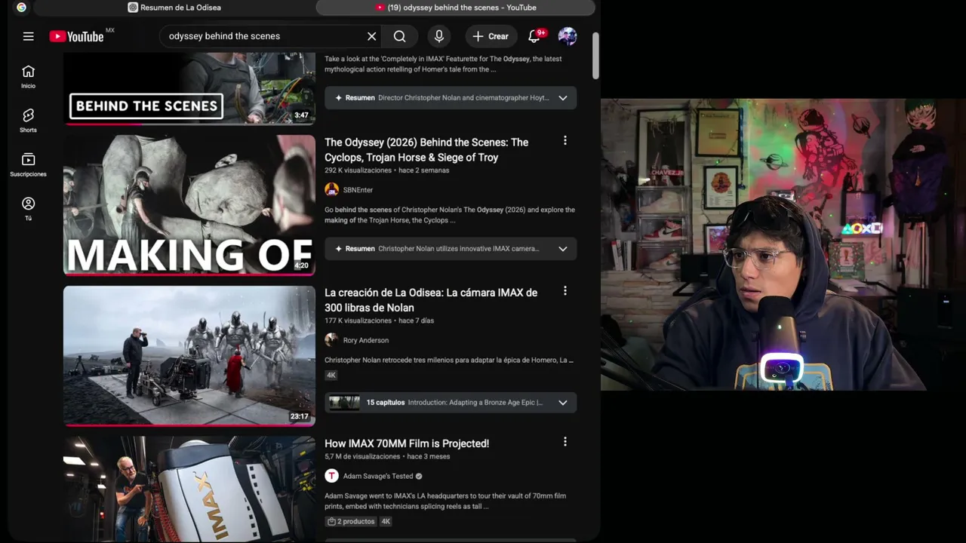Image resolution: width=966 pixels, height=543 pixels.
Task: Expand the Resumen about innovative IMAX camera
Action: [451, 249]
